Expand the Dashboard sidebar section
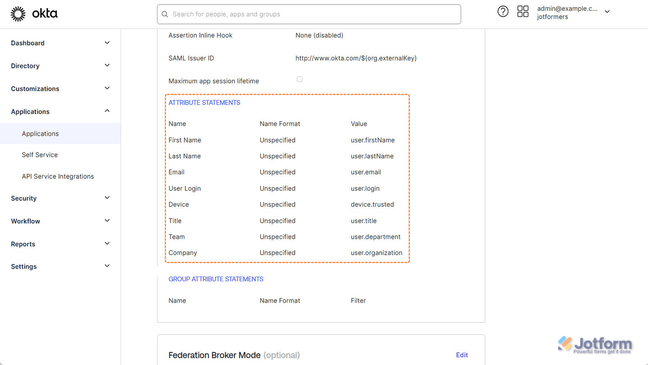648x365 pixels. pyautogui.click(x=107, y=43)
